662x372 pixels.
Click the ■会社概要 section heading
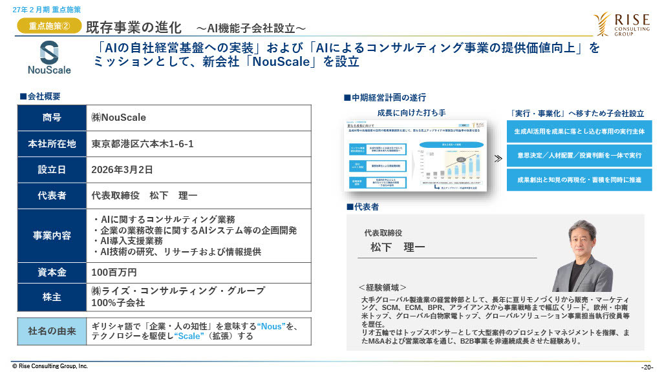click(40, 96)
